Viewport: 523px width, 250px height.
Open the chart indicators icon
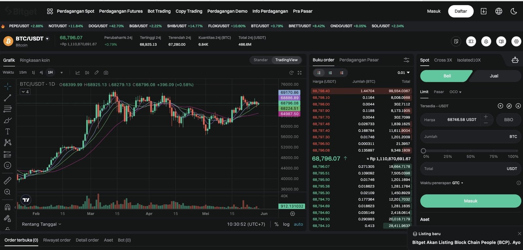pos(77,73)
